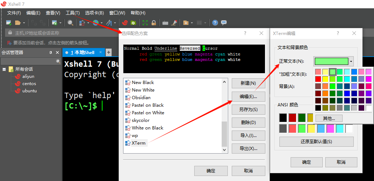Pick the pure red palette swatch

point(318,79)
